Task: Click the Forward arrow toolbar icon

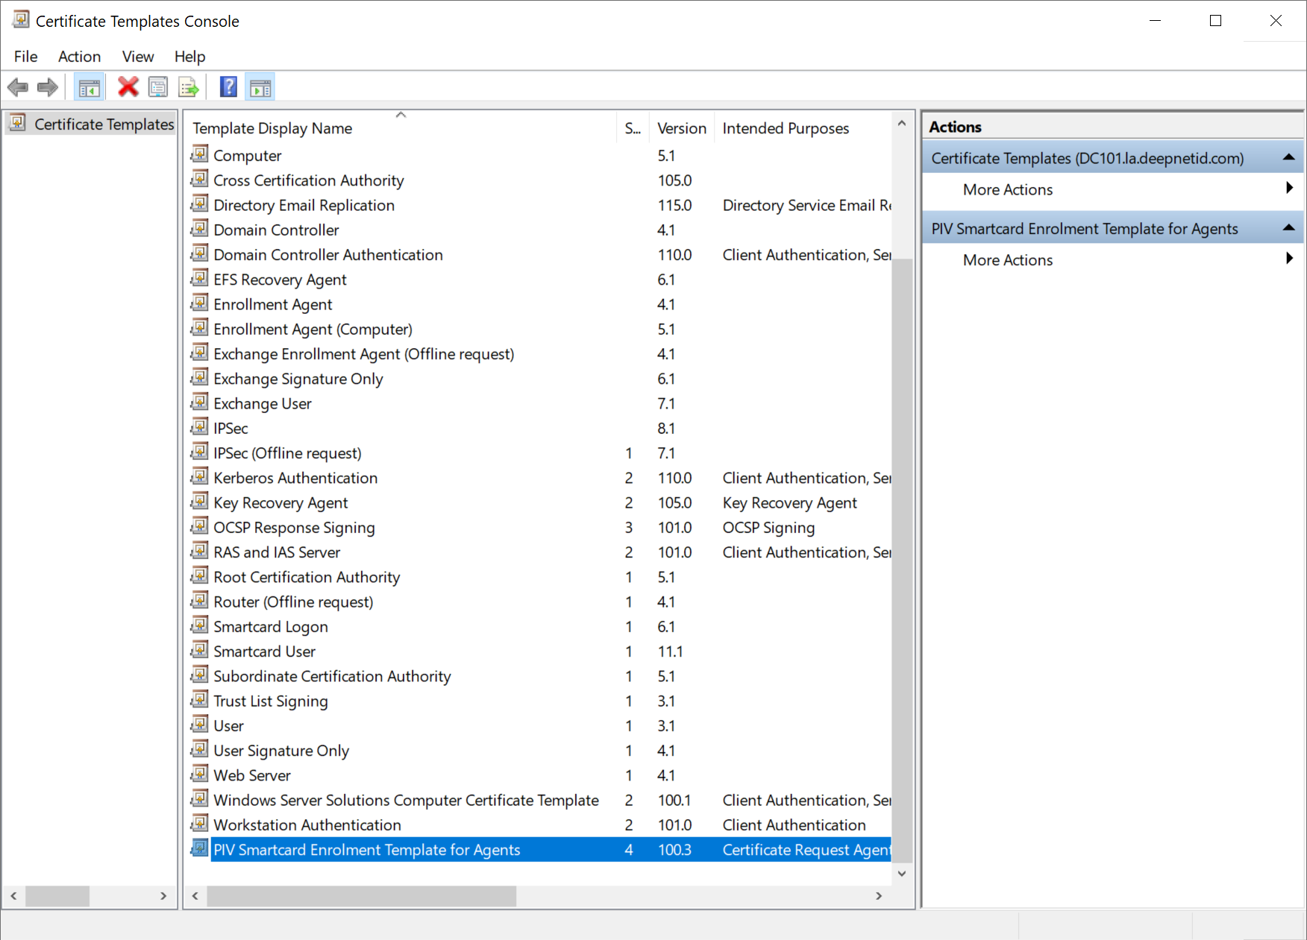Action: pyautogui.click(x=48, y=88)
